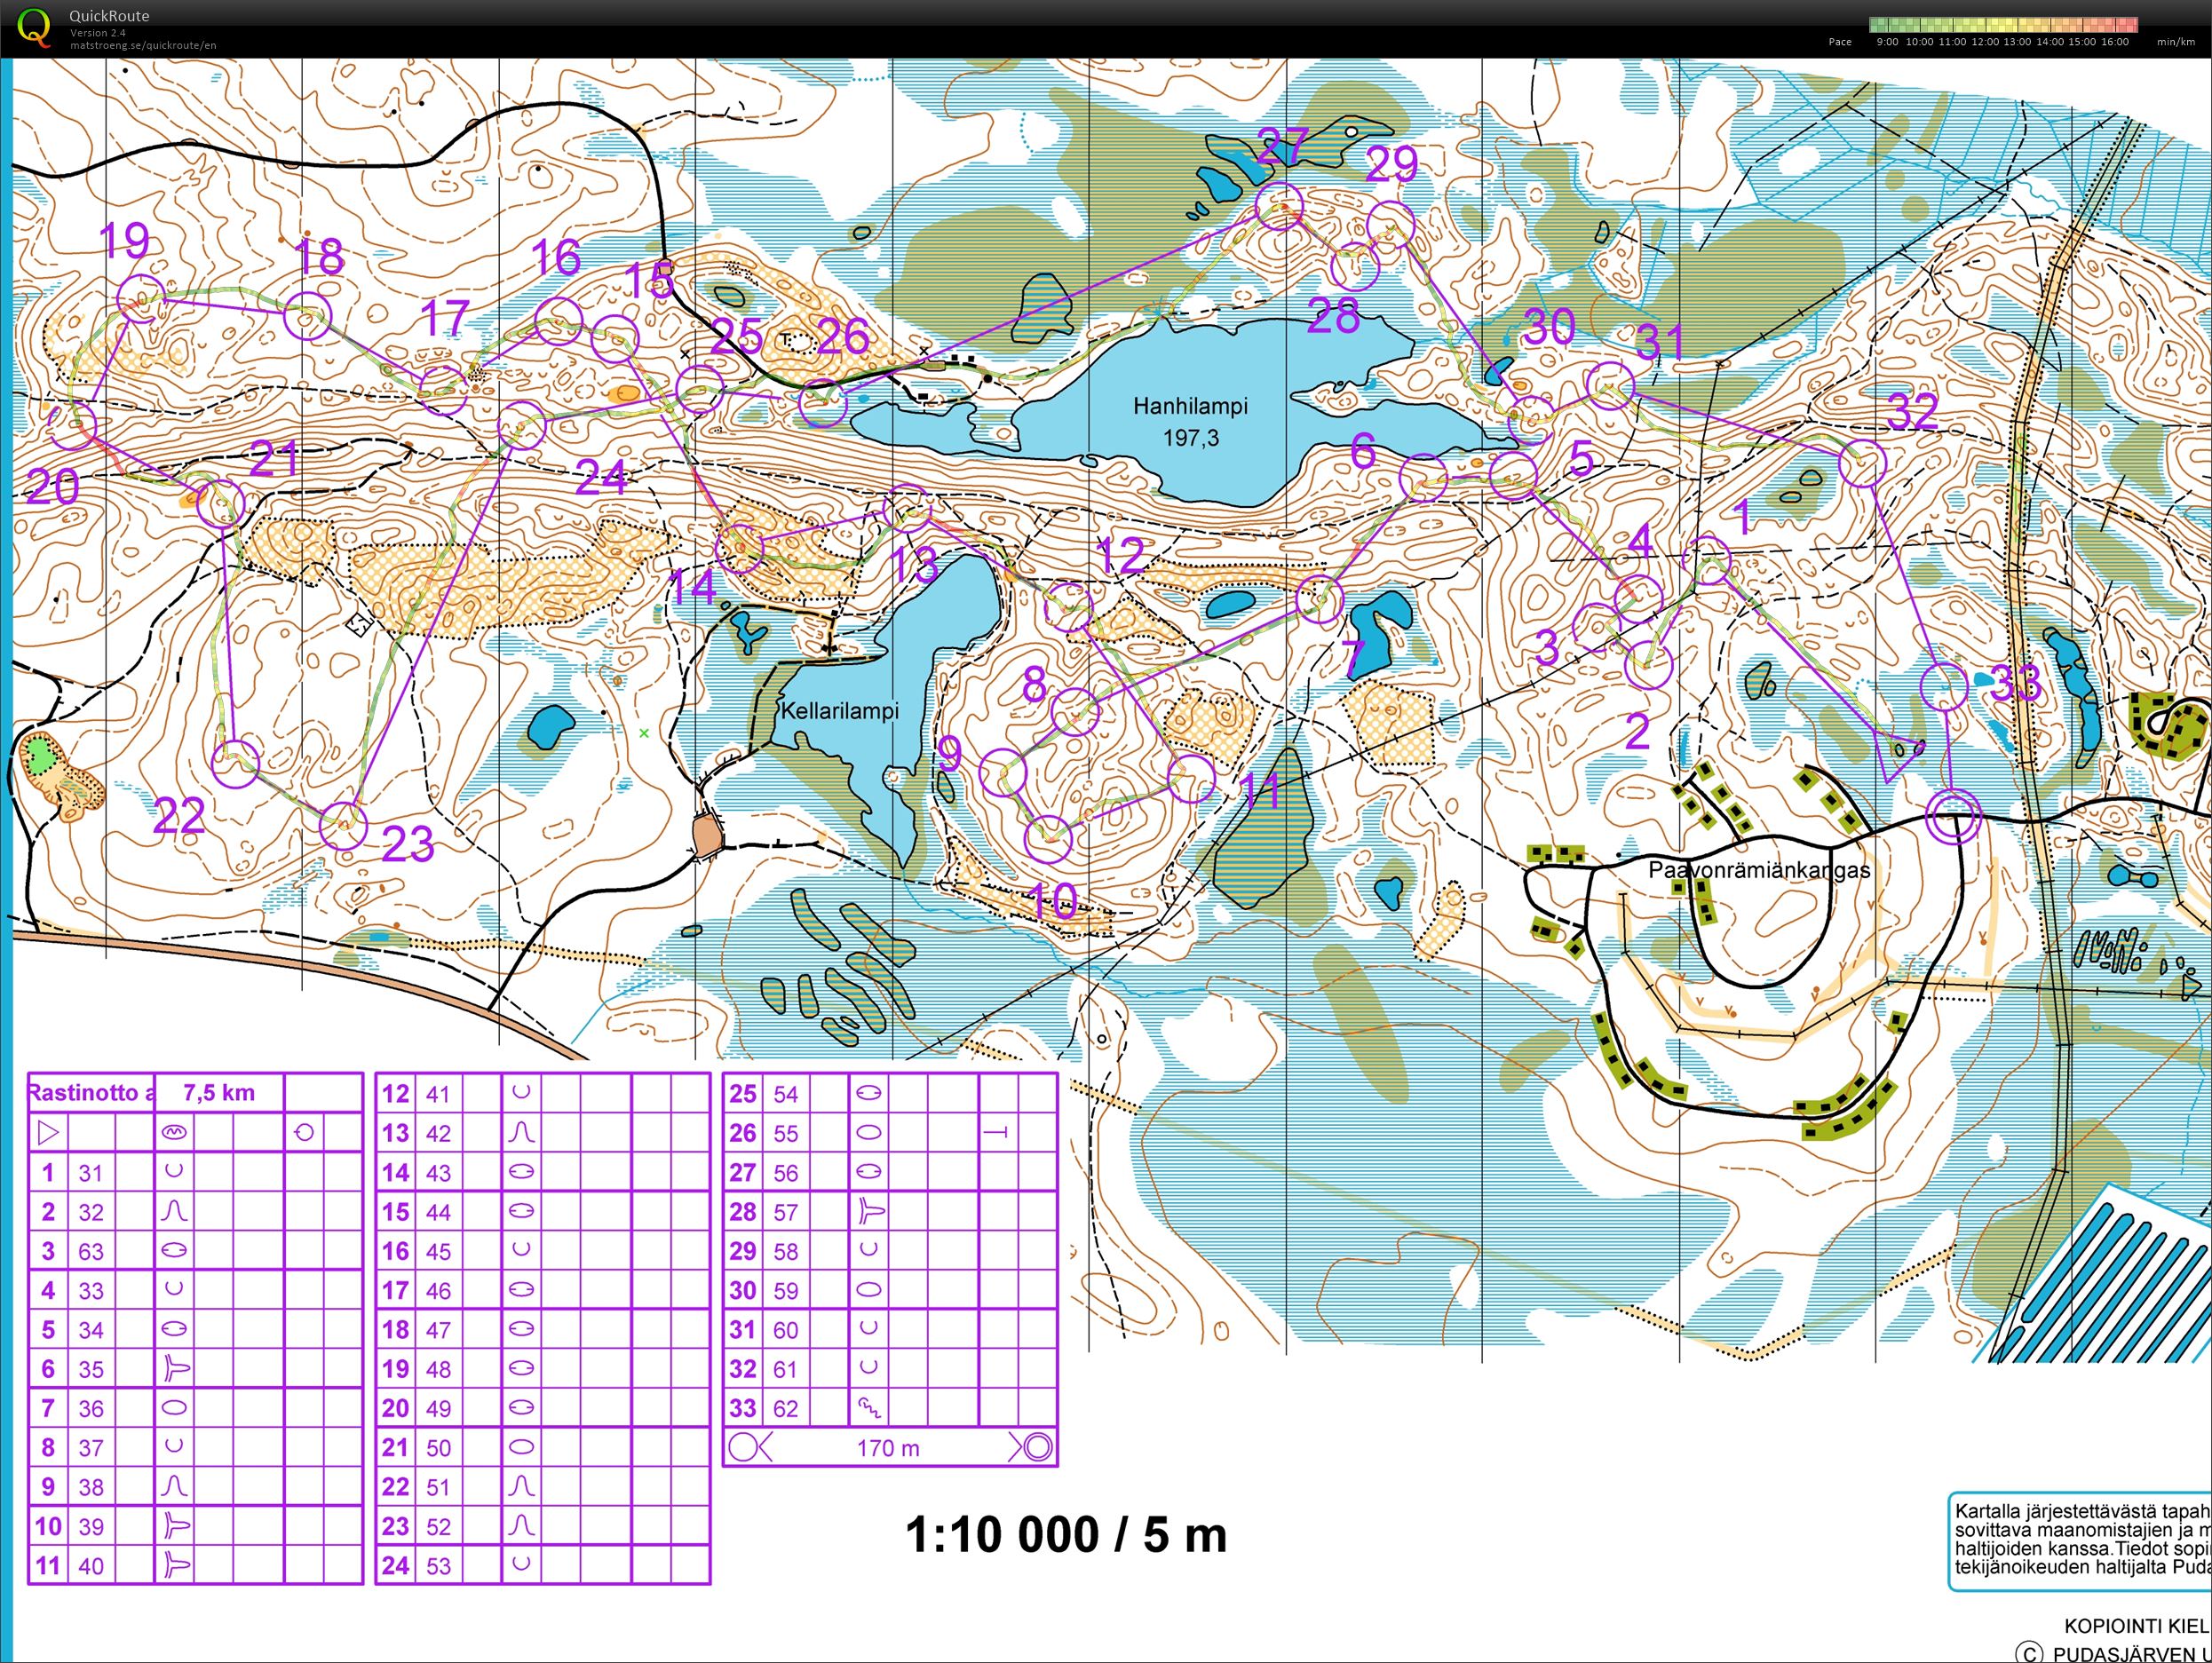
Task: Click the oval symbol in the code 50 row
Action: tap(522, 1447)
